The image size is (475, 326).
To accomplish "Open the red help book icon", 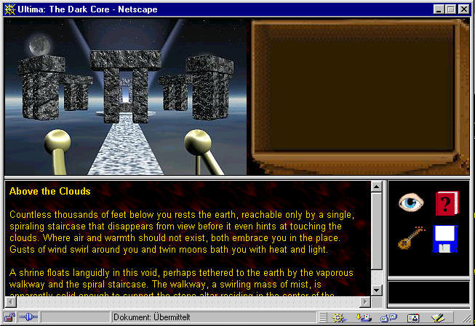I will point(447,203).
